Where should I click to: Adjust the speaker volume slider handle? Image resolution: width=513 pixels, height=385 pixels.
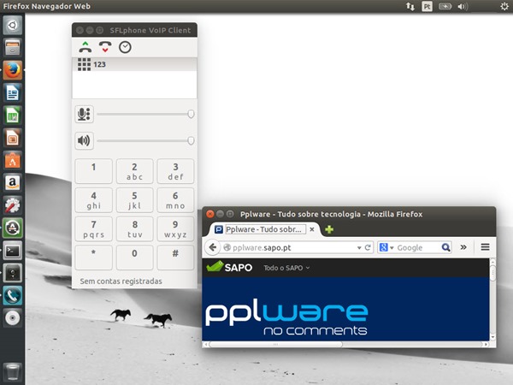coord(191,141)
